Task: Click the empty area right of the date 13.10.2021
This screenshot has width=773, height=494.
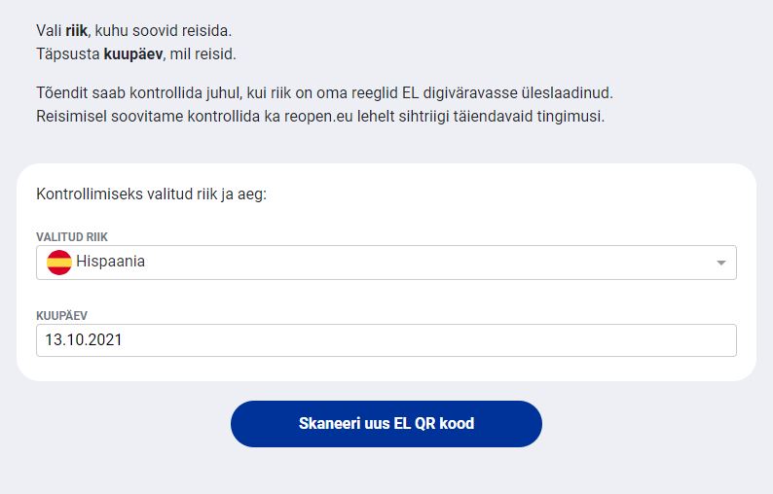Action: tap(429, 340)
